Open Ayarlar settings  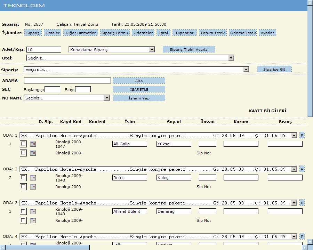tap(267, 33)
